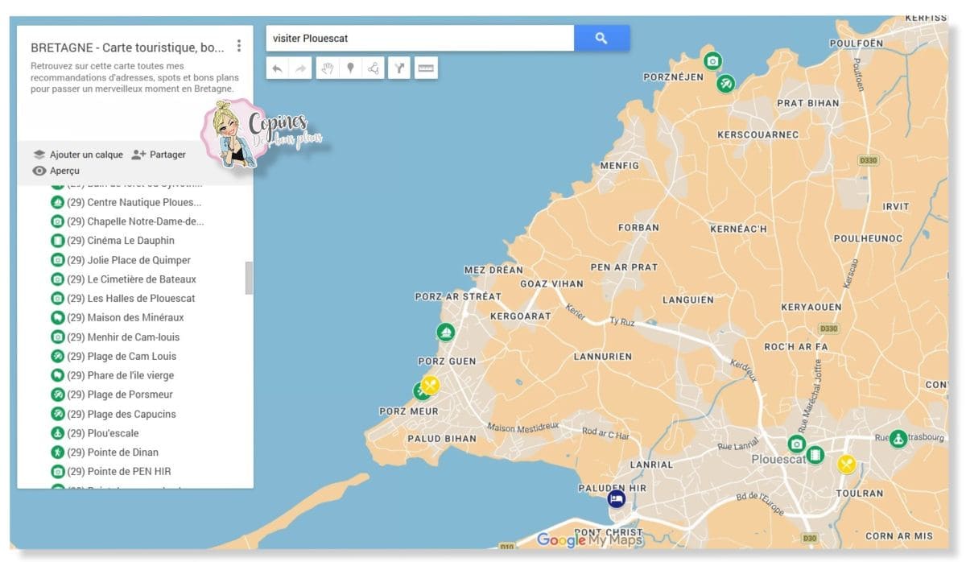
Task: Click the yellow restaurant marker at Porz Meur
Action: (x=431, y=386)
